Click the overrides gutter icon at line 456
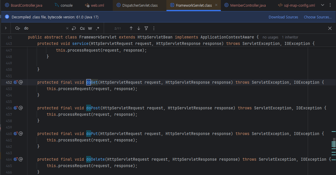Viewport: 336px width, 175px height. pyautogui.click(x=16, y=108)
